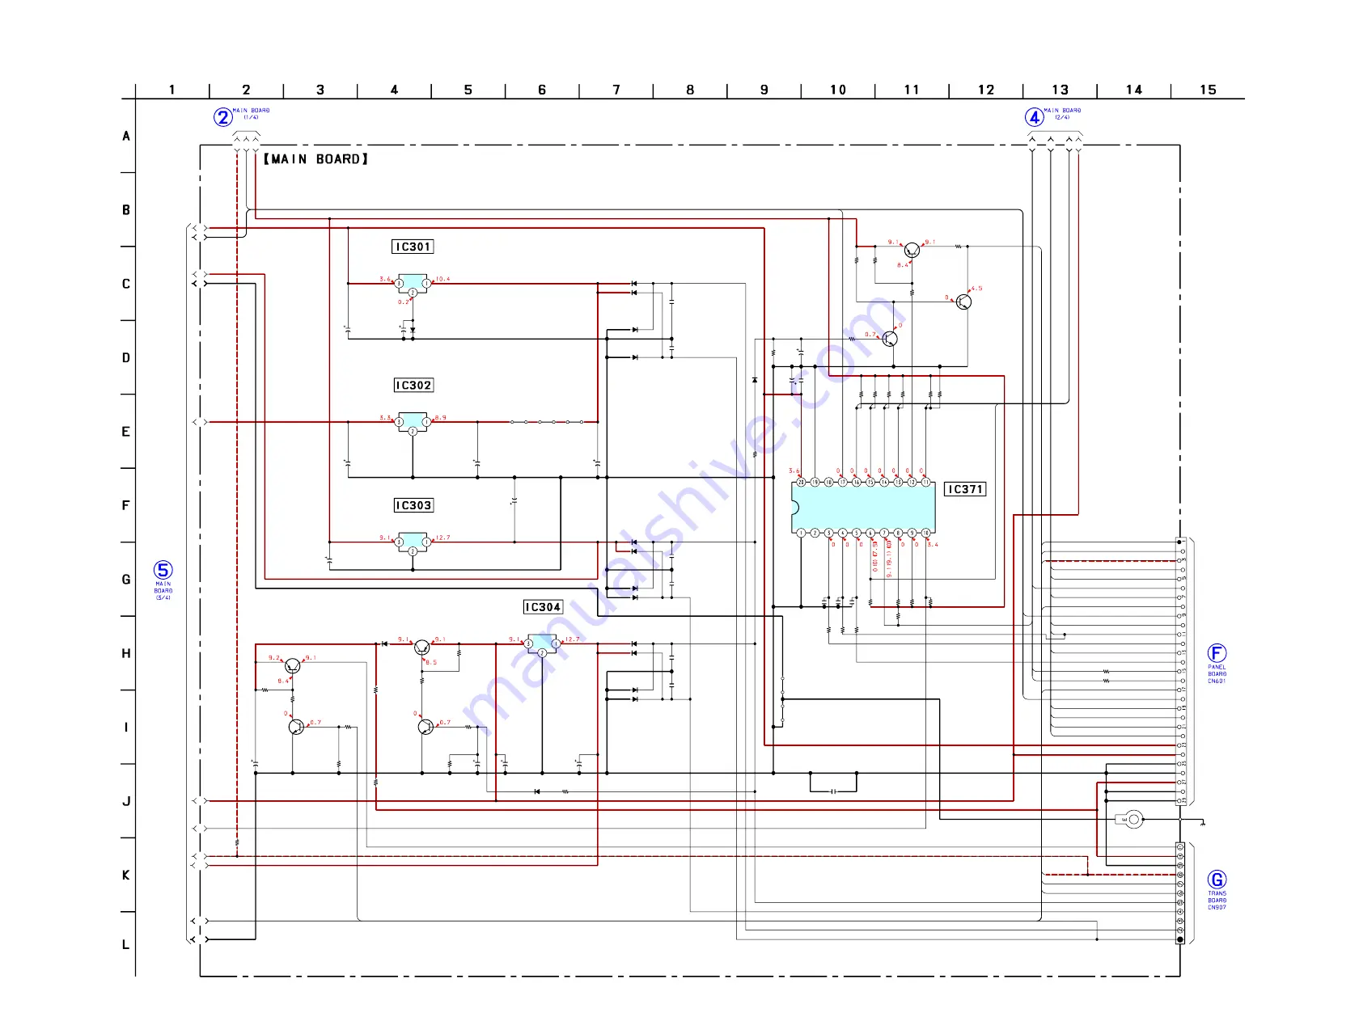The height and width of the screenshot is (1021, 1359).
Task: Click the TRANS BOARD CN907 caption
Action: tap(1217, 901)
